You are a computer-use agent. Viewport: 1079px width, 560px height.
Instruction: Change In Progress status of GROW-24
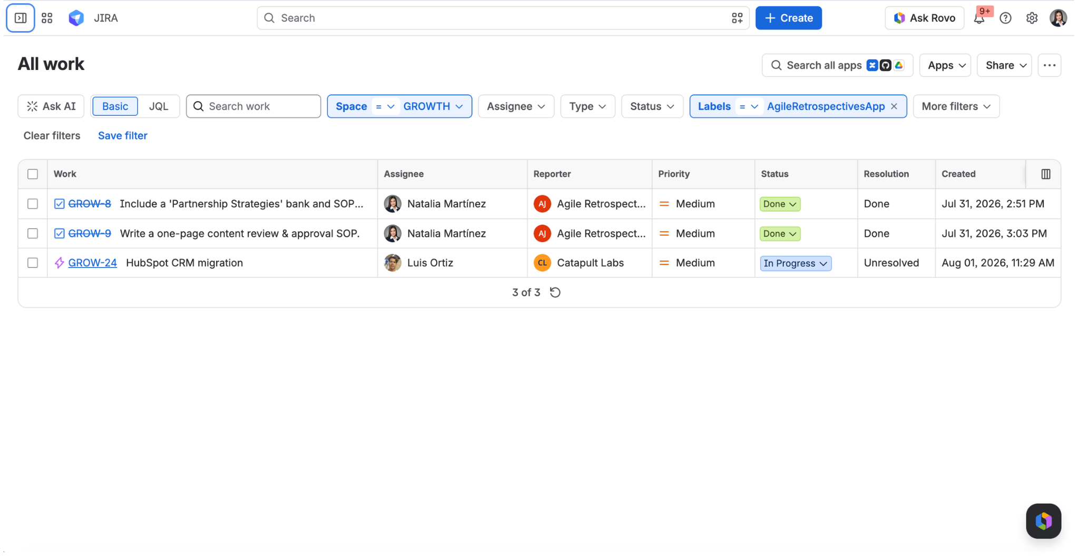796,263
